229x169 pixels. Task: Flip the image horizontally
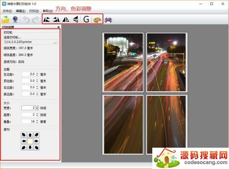pyautogui.click(x=66, y=19)
